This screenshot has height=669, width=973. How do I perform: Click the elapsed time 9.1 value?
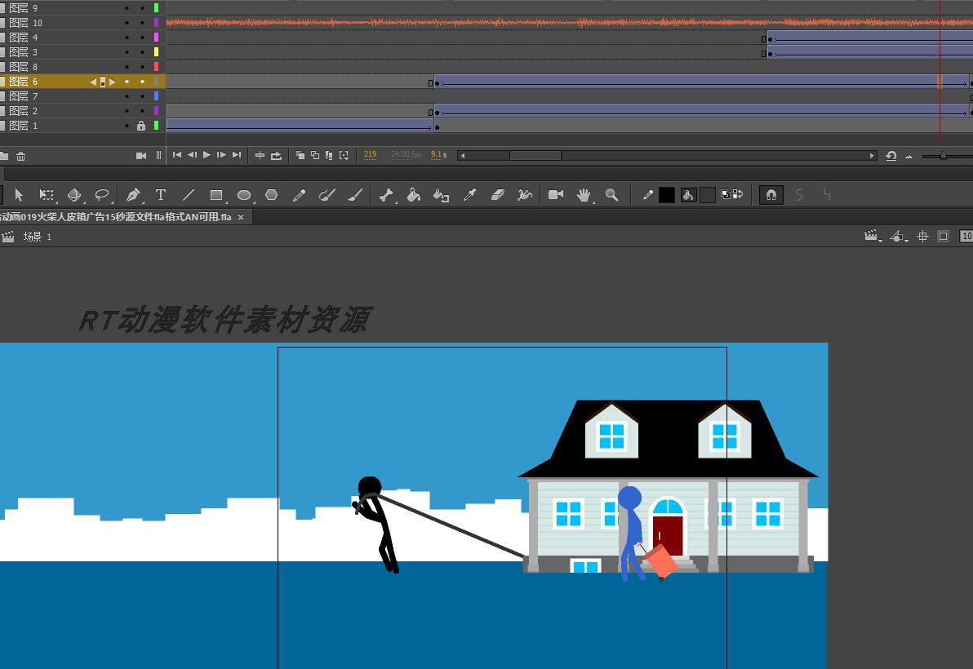[436, 154]
